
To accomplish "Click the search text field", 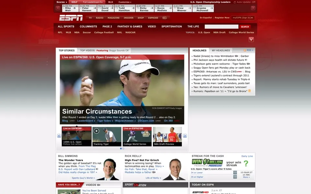I will click(221, 27).
